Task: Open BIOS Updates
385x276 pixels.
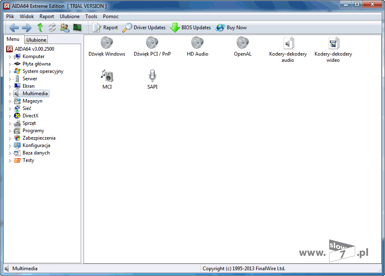Action: (x=191, y=28)
